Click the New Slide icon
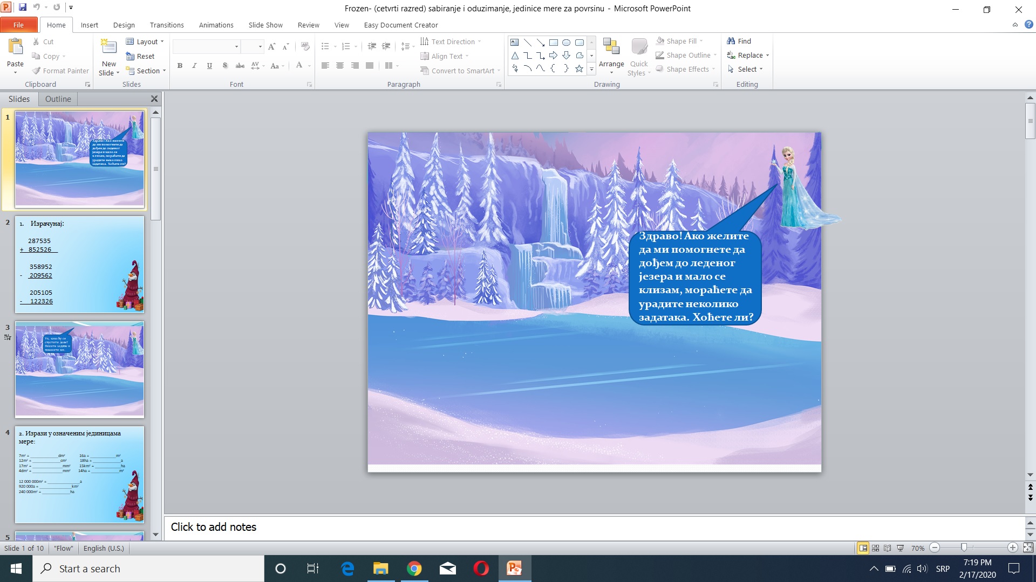Image resolution: width=1036 pixels, height=582 pixels. [109, 47]
